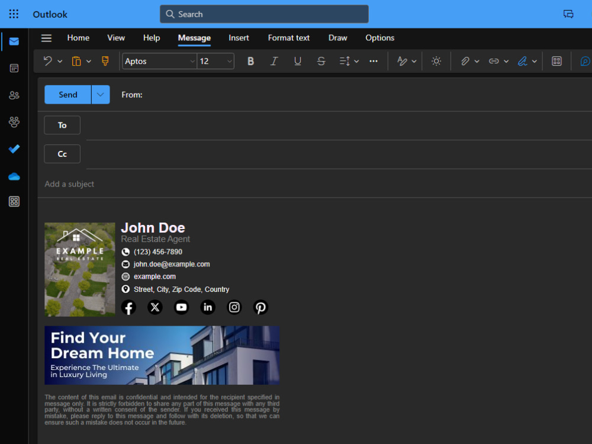Open Calendar in the left sidebar
The height and width of the screenshot is (444, 592).
pos(14,68)
